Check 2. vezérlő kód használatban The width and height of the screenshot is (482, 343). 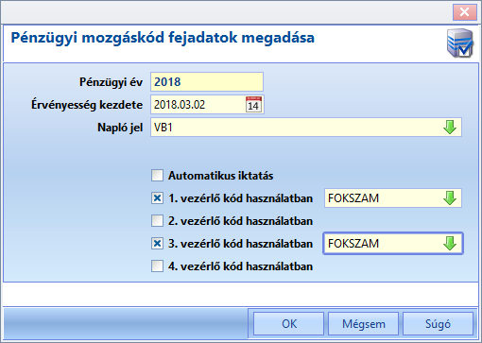coord(157,221)
